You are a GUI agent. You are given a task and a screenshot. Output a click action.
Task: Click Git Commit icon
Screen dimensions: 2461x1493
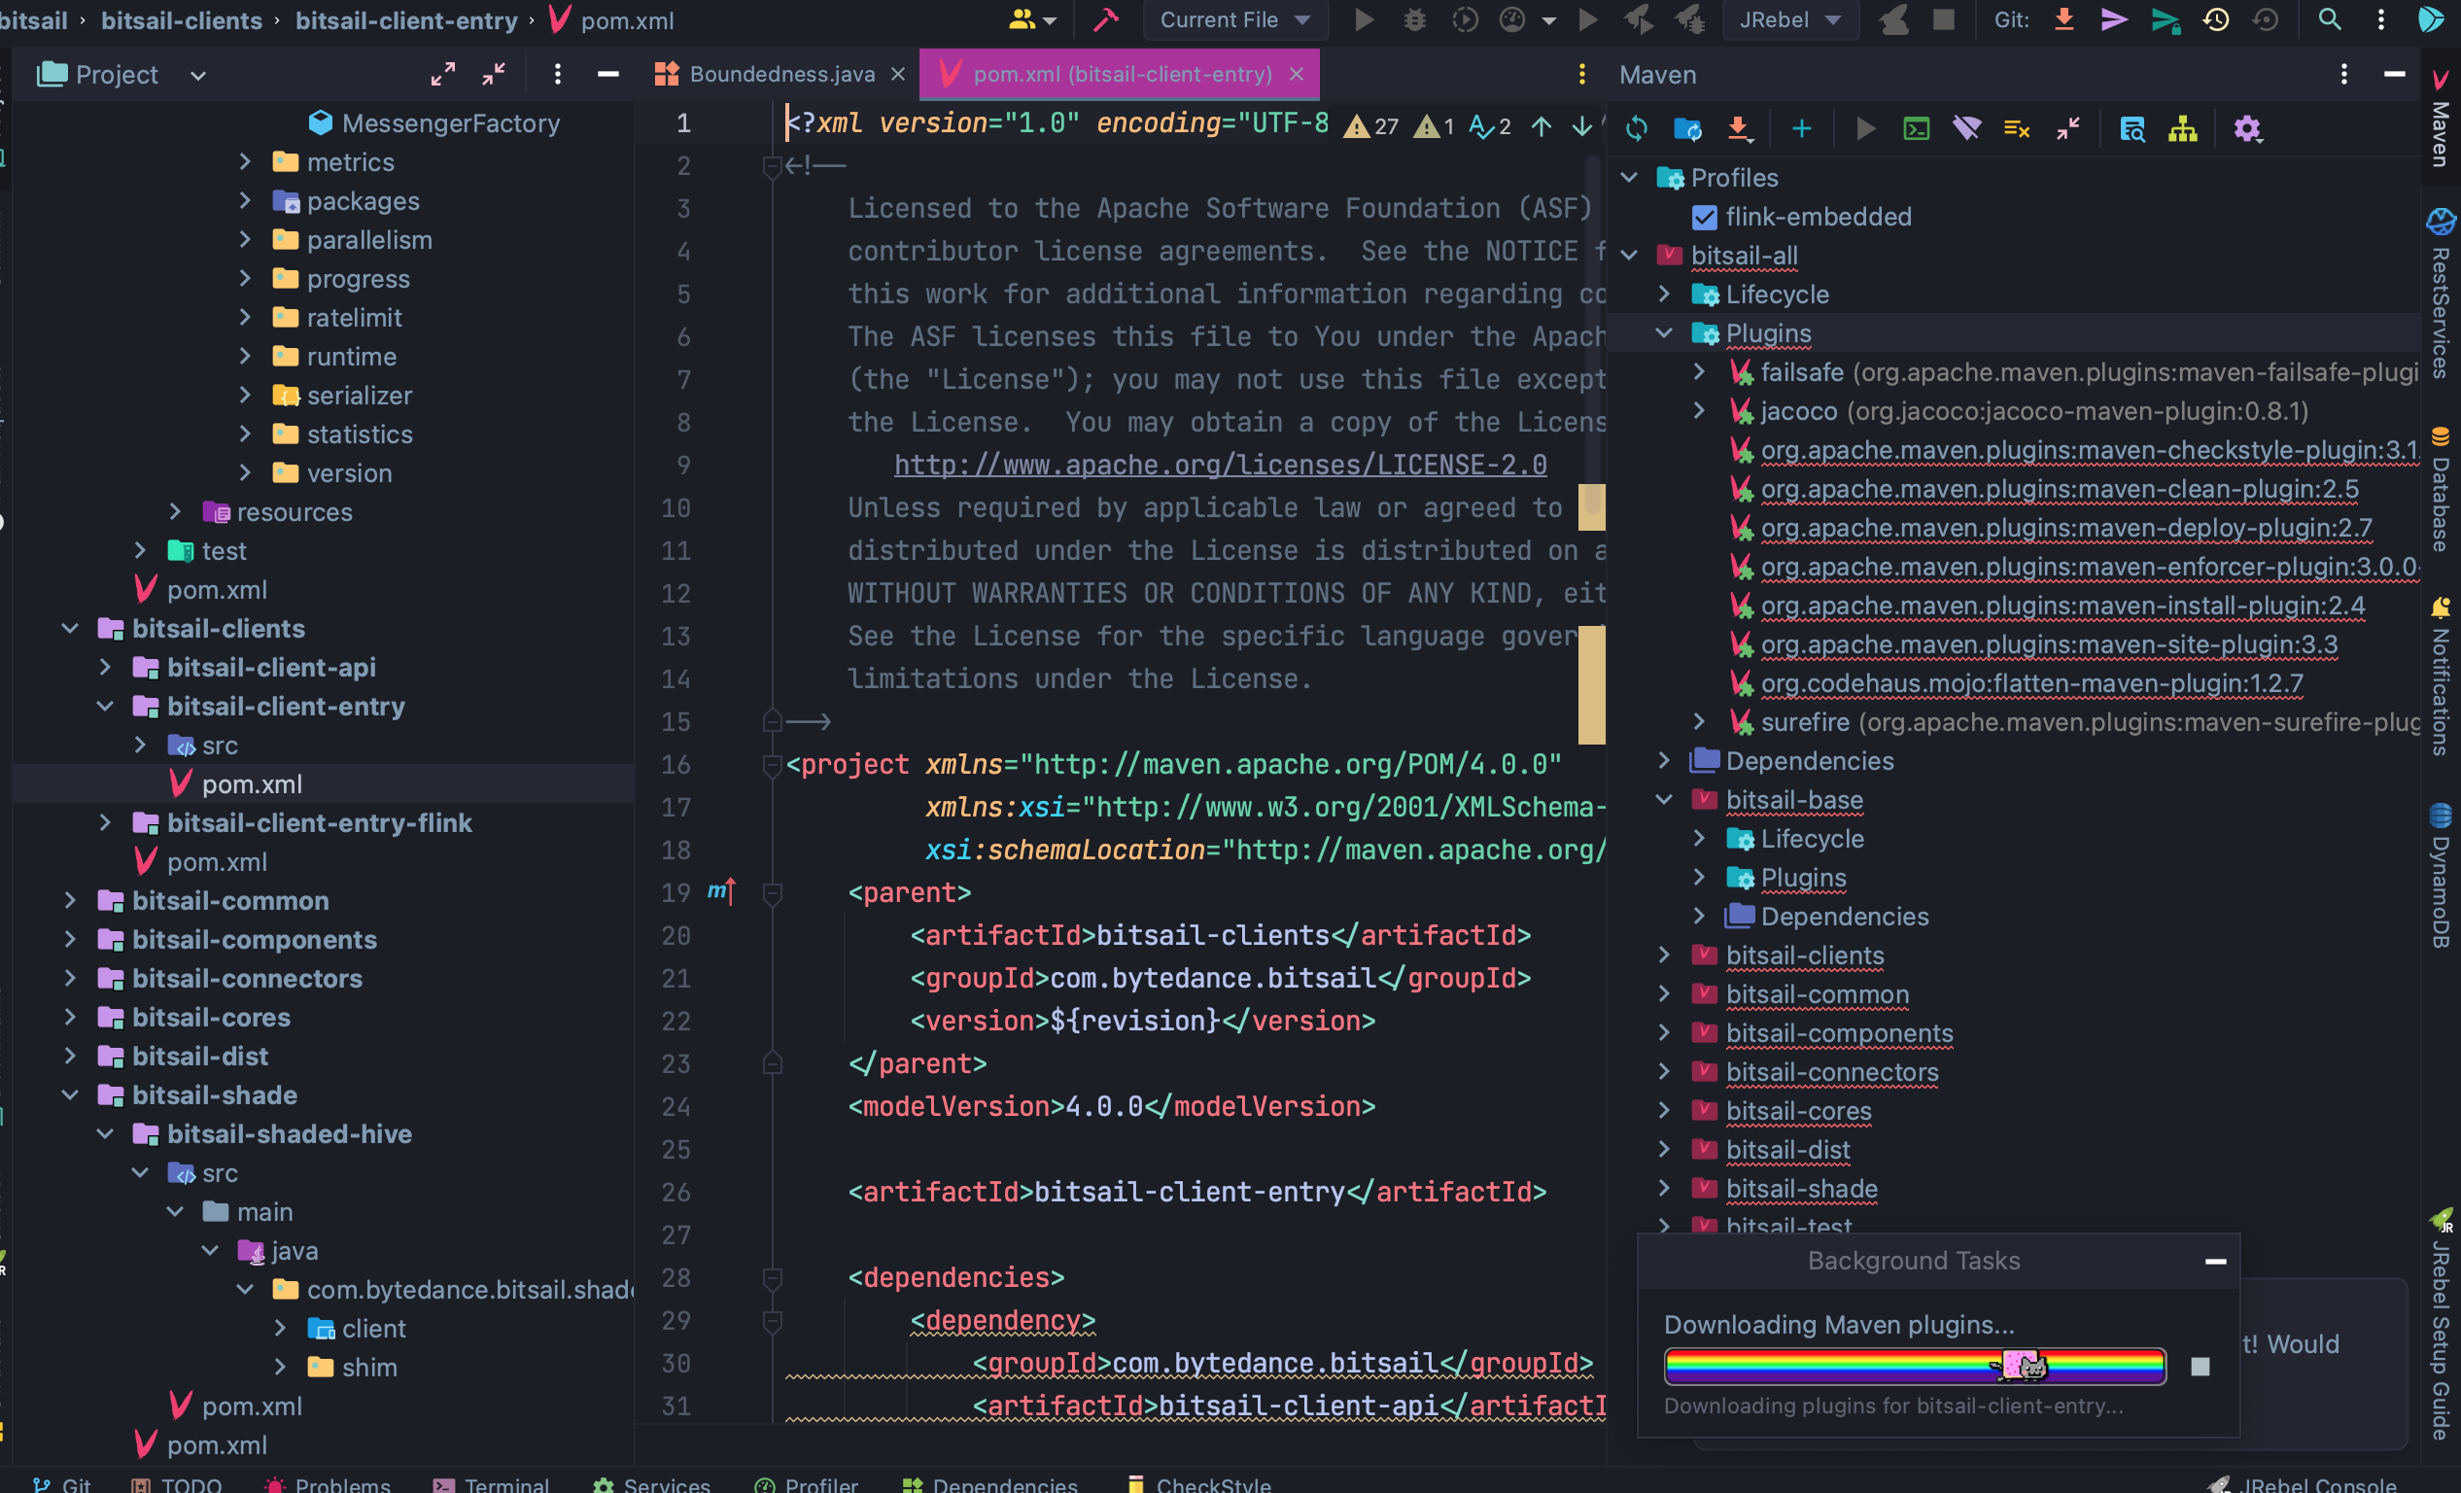2113,20
